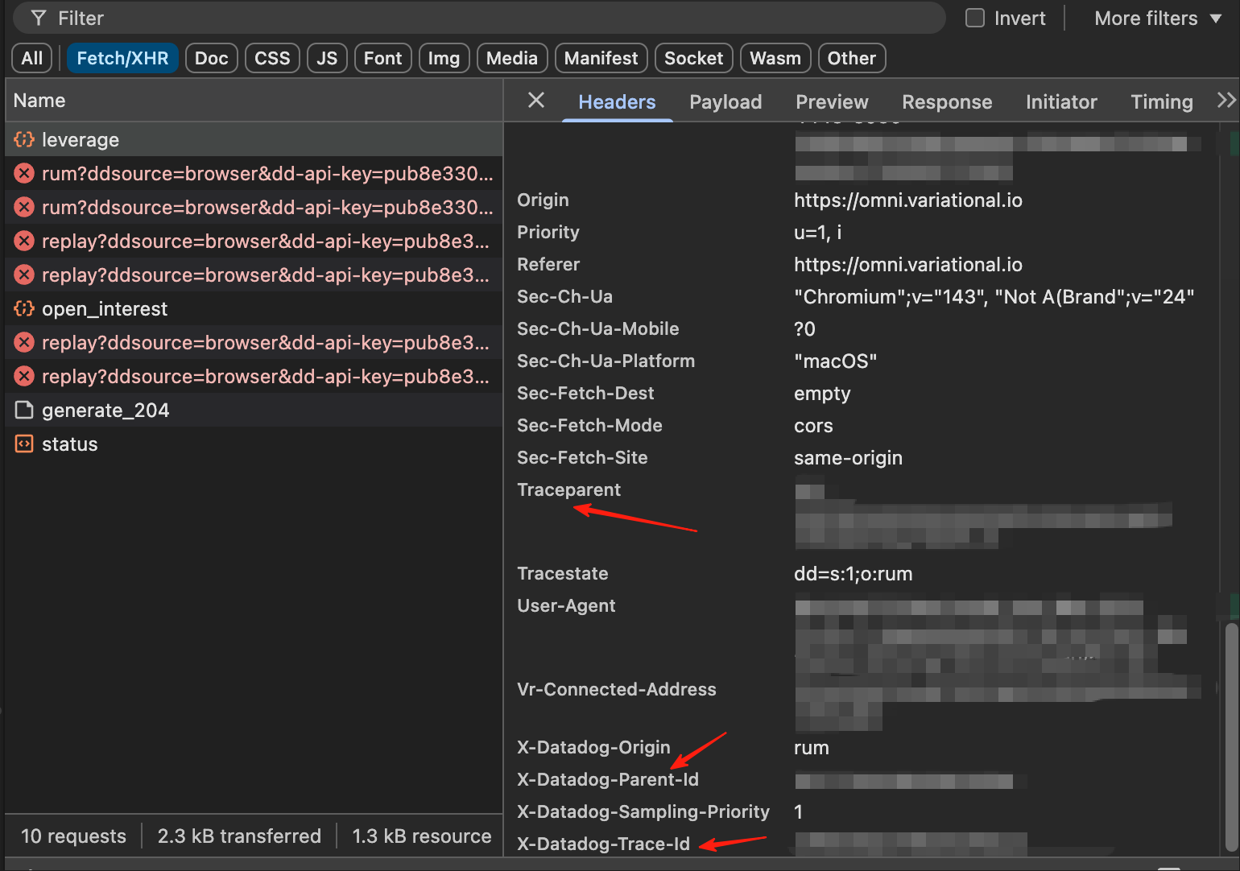1240x871 pixels.
Task: Click the 2.3 kB transferred status entry
Action: click(x=239, y=836)
